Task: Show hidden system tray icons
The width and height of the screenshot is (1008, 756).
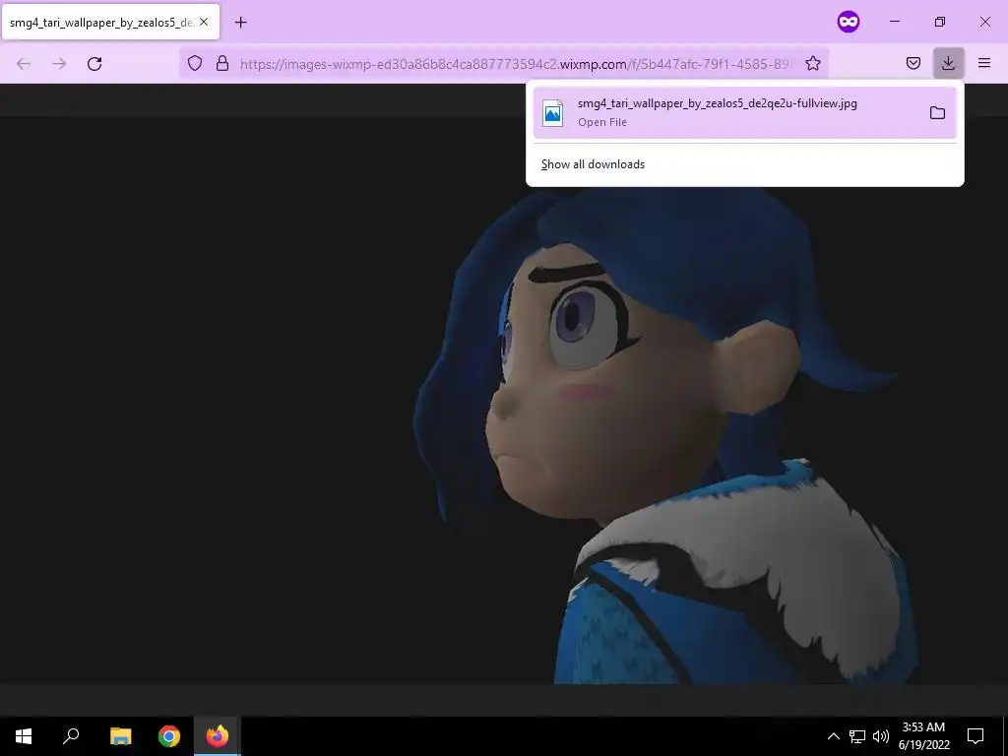Action: pyautogui.click(x=833, y=736)
